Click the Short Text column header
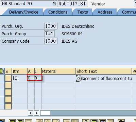This screenshot has height=122, width=136. tap(104, 71)
